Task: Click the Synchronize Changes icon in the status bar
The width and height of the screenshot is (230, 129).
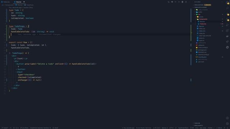Action: point(10,128)
